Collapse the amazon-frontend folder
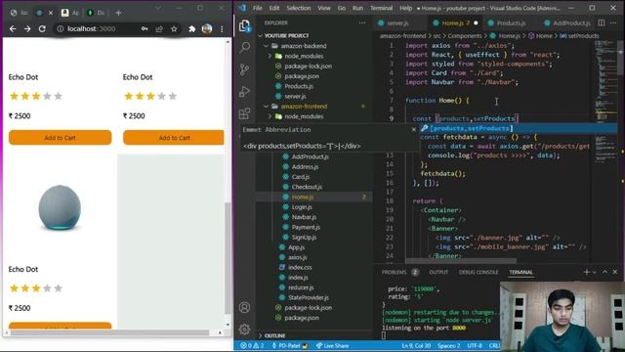This screenshot has width=625, height=352. pyautogui.click(x=266, y=107)
